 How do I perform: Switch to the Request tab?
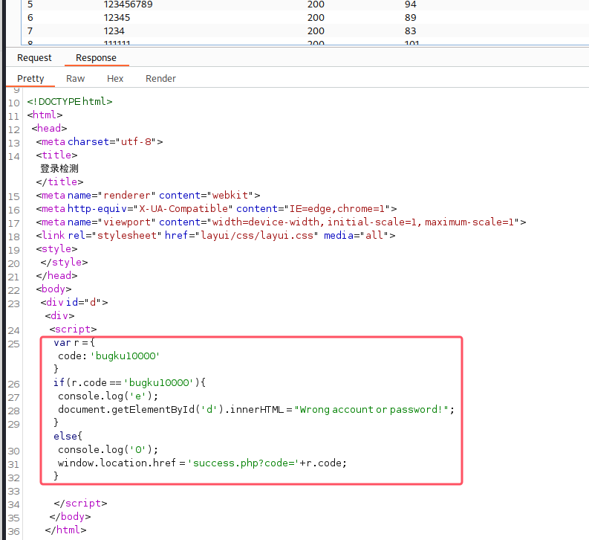34,58
